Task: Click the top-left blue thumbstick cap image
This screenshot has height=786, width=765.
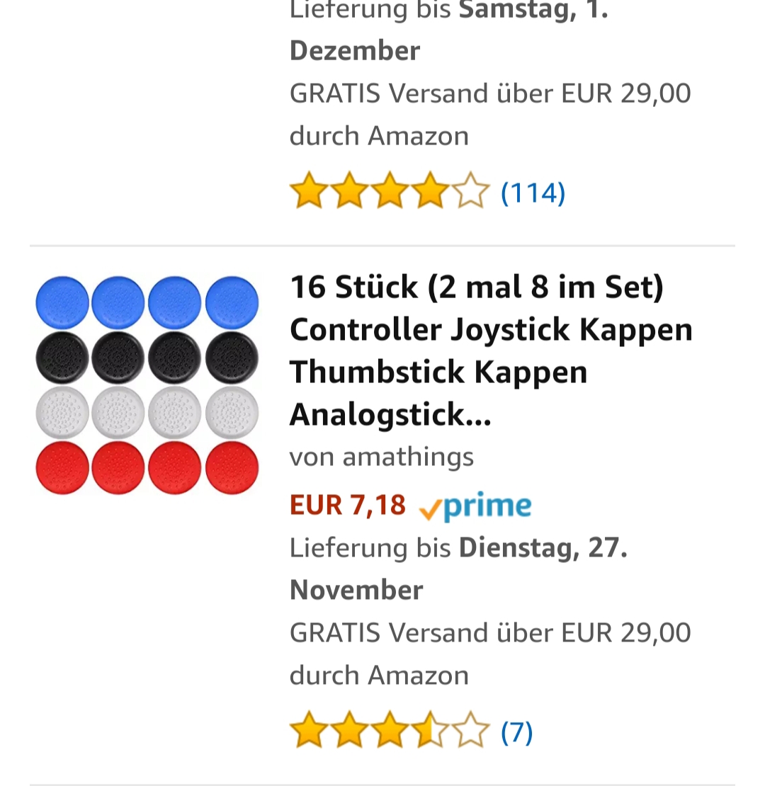Action: click(x=62, y=303)
